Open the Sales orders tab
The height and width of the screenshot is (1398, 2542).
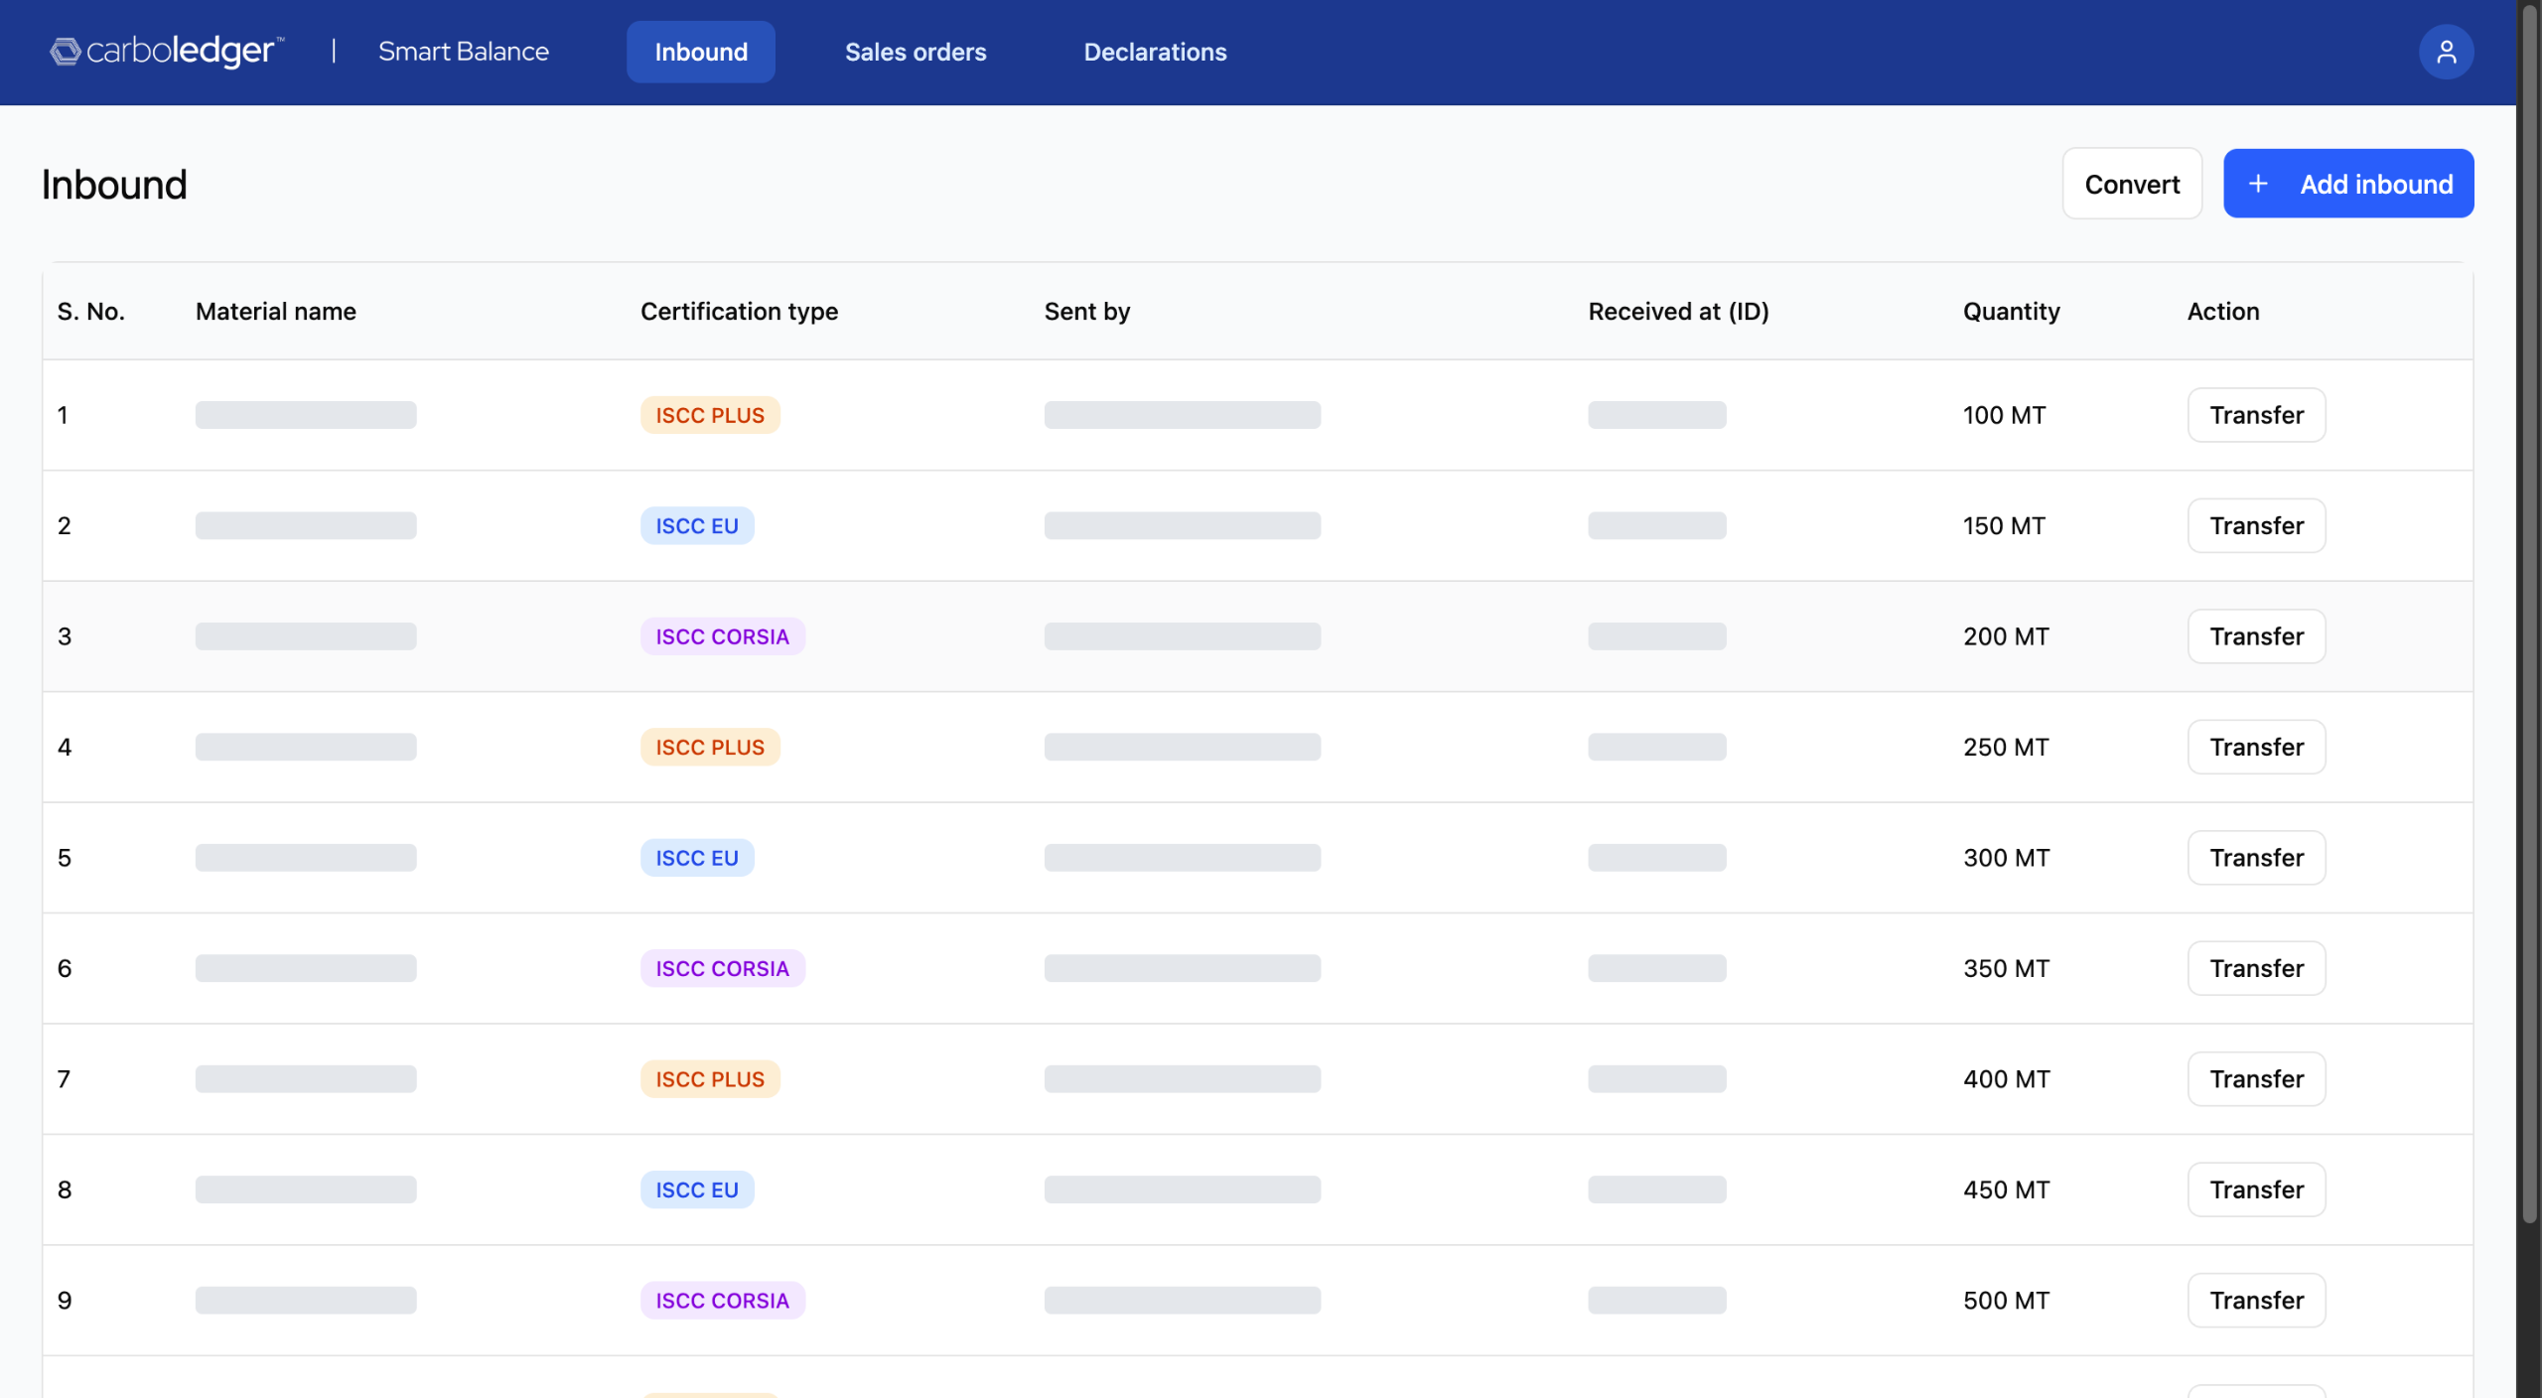915,52
